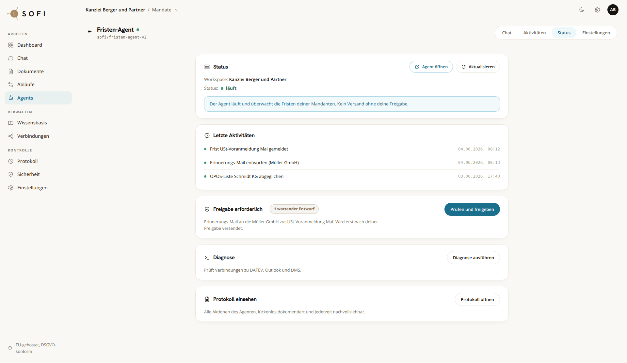Select the Status tab

click(x=564, y=33)
